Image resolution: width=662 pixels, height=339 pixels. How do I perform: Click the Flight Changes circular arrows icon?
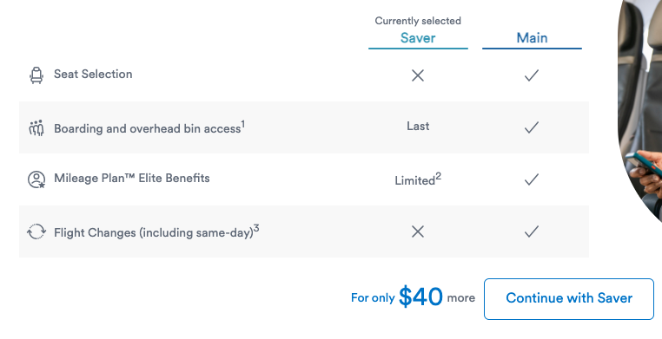click(36, 231)
